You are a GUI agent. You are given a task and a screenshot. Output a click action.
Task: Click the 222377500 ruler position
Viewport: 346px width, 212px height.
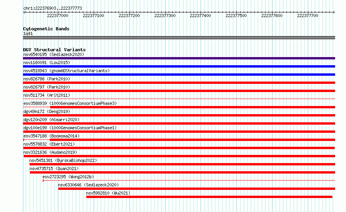[x=236, y=16]
